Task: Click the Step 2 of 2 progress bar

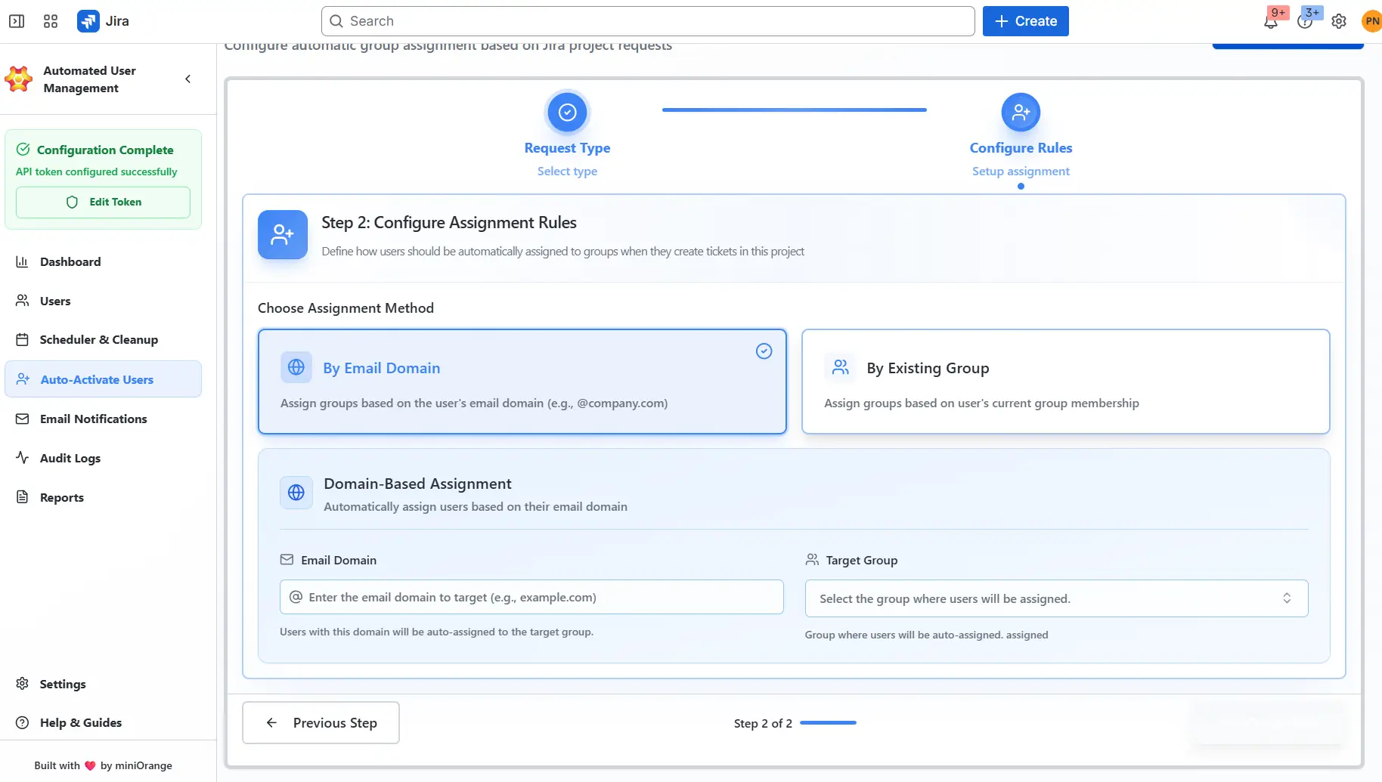Action: [x=828, y=723]
